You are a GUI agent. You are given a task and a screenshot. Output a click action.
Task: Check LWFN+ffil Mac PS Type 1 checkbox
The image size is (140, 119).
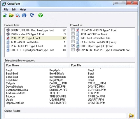point(73,50)
